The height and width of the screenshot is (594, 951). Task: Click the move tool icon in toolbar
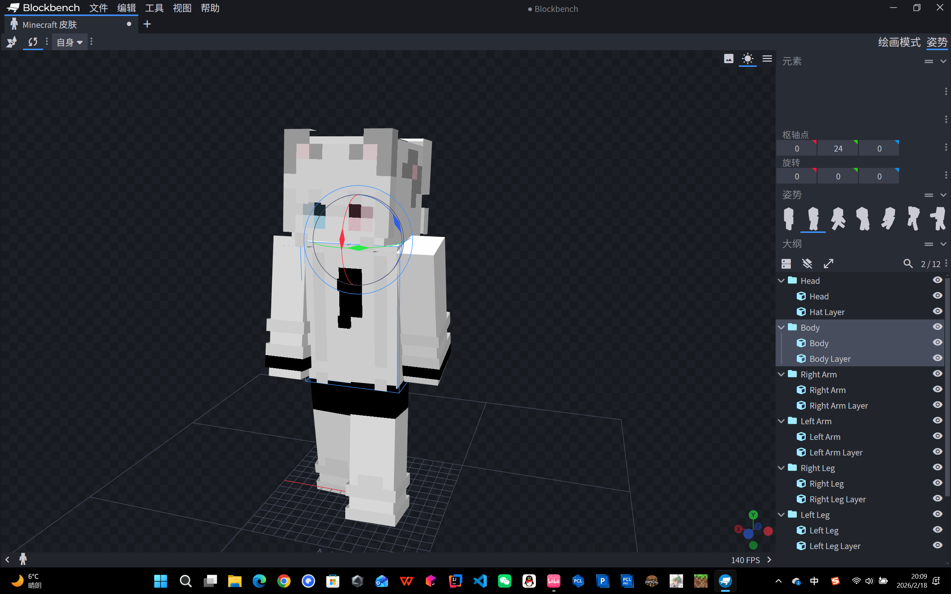tap(12, 42)
